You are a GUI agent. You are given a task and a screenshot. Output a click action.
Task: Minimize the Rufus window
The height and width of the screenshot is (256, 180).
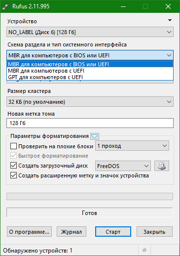click(x=123, y=6)
